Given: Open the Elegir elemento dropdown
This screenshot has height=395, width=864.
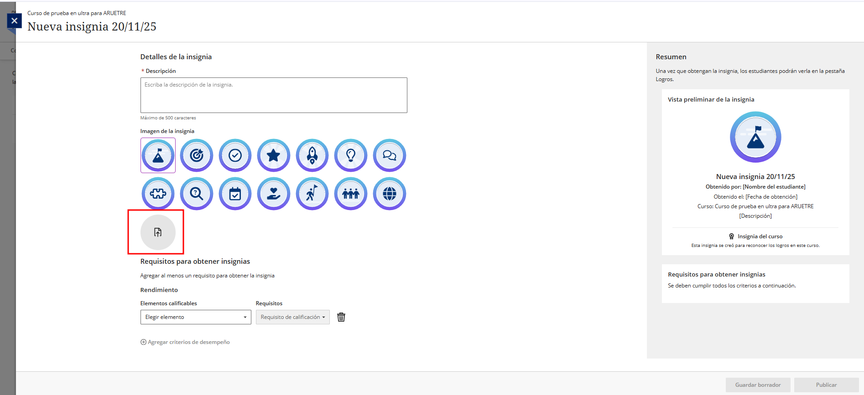Looking at the screenshot, I should (x=196, y=317).
